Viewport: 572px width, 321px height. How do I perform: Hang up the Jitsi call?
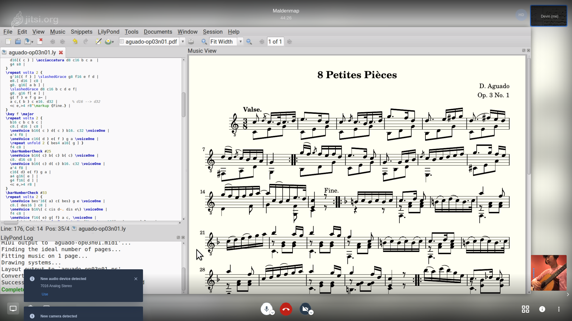tap(286, 309)
